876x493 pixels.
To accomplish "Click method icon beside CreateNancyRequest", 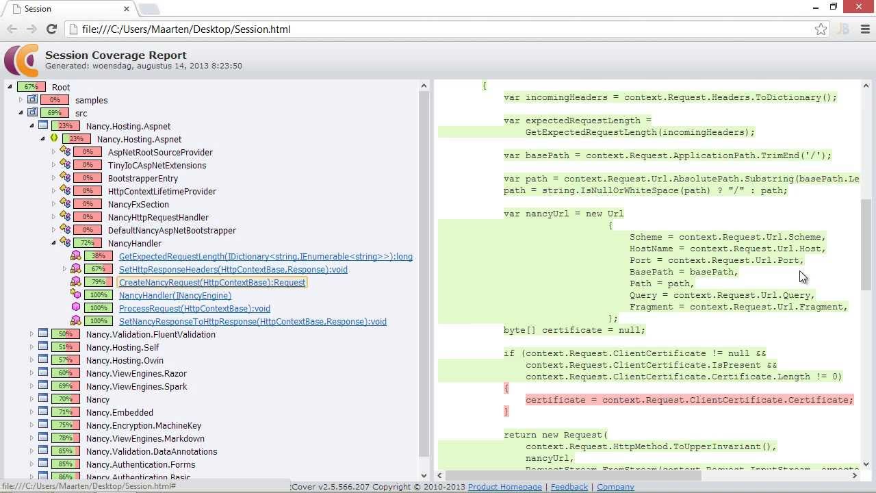I will pos(76,282).
